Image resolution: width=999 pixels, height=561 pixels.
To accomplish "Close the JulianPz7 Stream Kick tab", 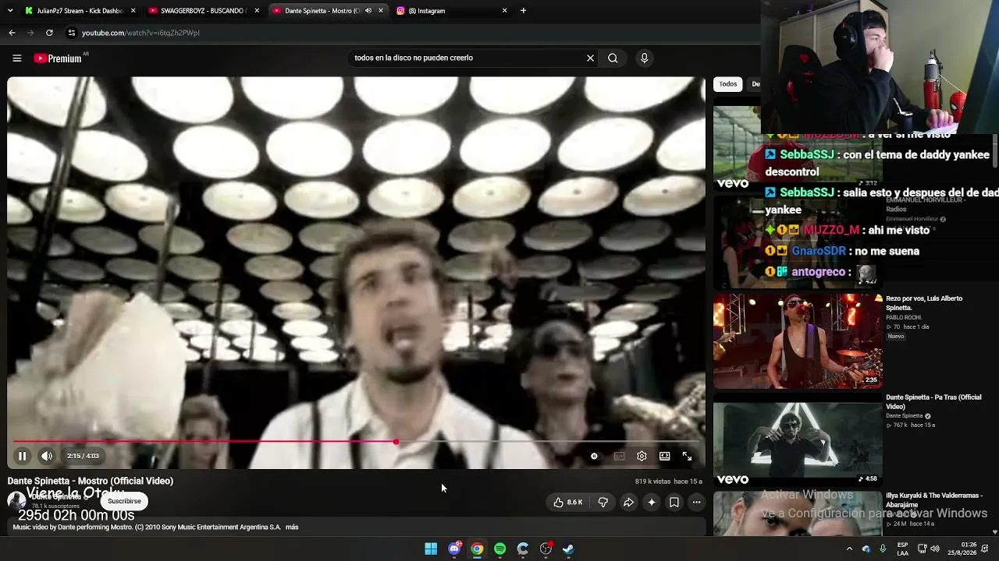I will [x=133, y=11].
